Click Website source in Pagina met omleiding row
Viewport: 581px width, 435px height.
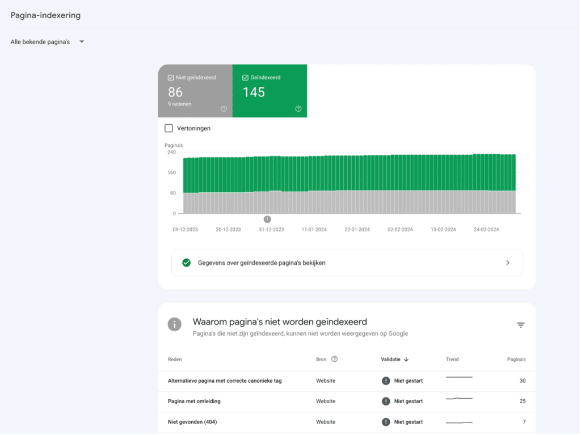326,402
